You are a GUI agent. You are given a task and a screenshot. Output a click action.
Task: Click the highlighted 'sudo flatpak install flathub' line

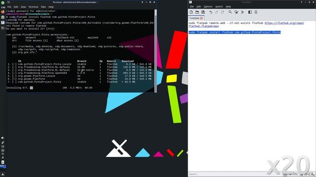tap(235, 32)
